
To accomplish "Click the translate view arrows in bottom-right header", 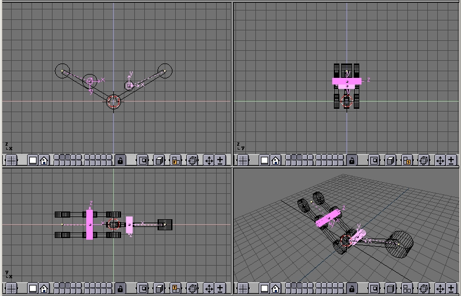I will pyautogui.click(x=441, y=288).
